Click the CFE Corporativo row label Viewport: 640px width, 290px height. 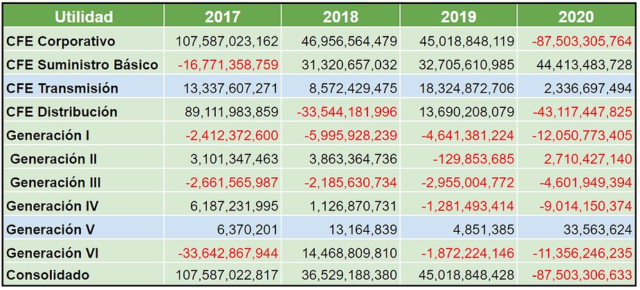point(61,42)
